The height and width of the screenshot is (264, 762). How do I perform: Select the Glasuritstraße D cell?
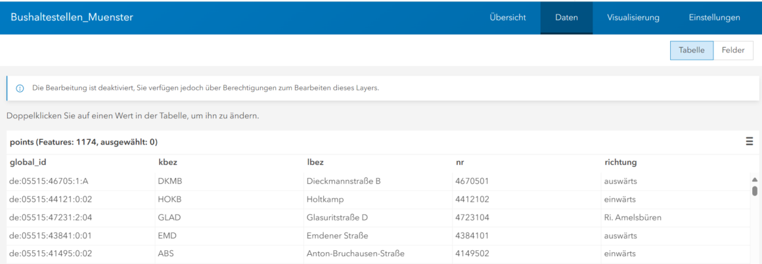click(x=378, y=218)
